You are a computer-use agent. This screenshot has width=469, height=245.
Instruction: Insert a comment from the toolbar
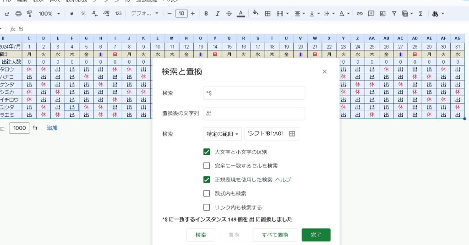[371, 13]
